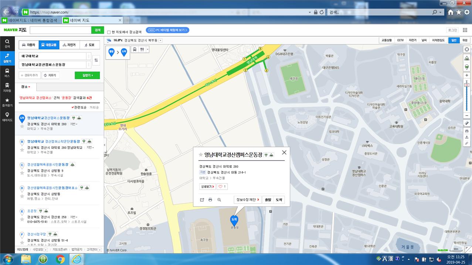This screenshot has width=472, height=265.
Task: Click the share icon in the place popup
Action: (x=202, y=200)
